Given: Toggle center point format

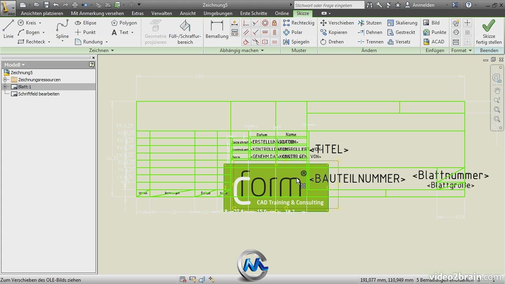Looking at the screenshot, I should [467, 23].
